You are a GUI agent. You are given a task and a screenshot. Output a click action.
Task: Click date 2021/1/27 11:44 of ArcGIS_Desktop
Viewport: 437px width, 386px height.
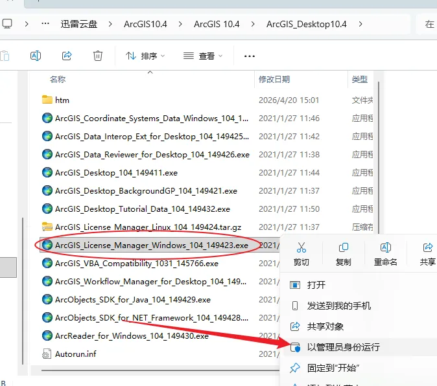pyautogui.click(x=289, y=173)
